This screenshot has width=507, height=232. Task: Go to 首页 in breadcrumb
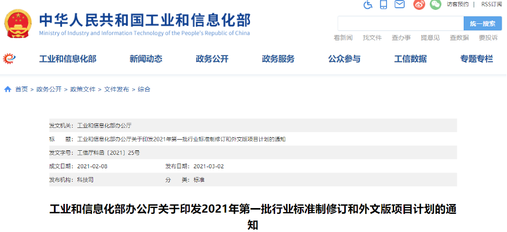[x=22, y=89]
